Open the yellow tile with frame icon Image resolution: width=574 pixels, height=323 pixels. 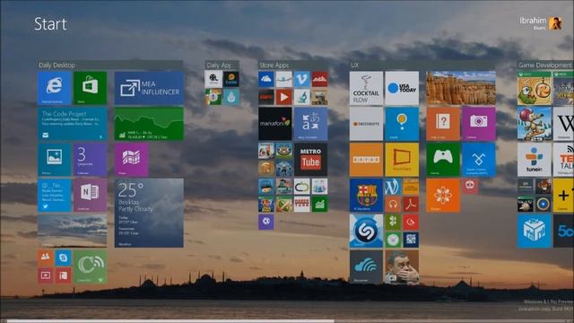[402, 160]
